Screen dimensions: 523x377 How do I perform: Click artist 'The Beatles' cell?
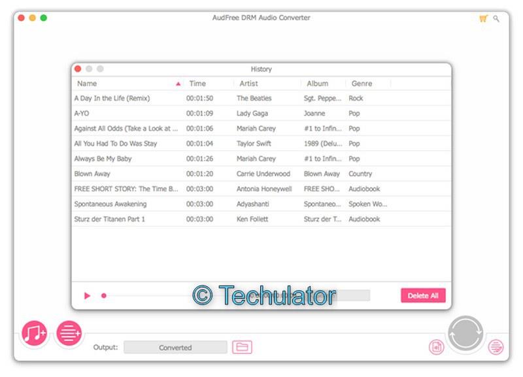(x=254, y=98)
